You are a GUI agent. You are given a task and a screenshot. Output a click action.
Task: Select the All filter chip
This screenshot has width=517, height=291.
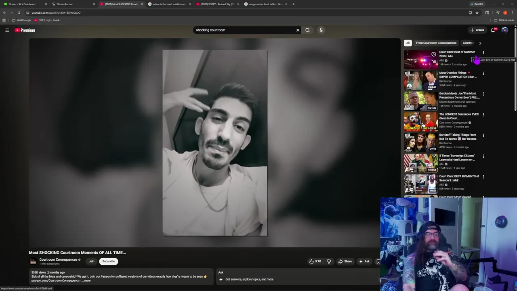click(408, 43)
